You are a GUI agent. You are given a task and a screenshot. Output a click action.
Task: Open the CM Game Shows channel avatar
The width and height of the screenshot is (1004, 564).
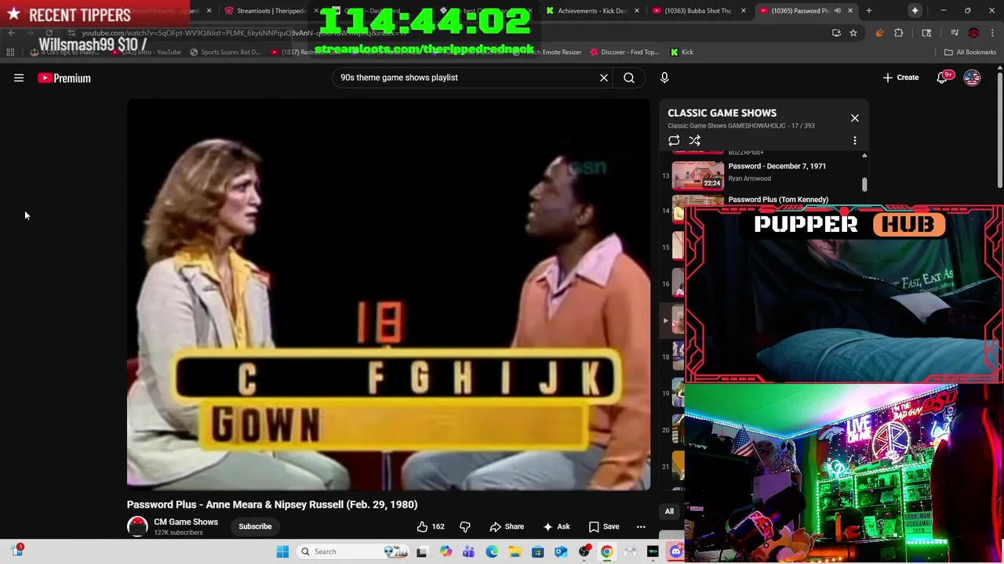[137, 526]
